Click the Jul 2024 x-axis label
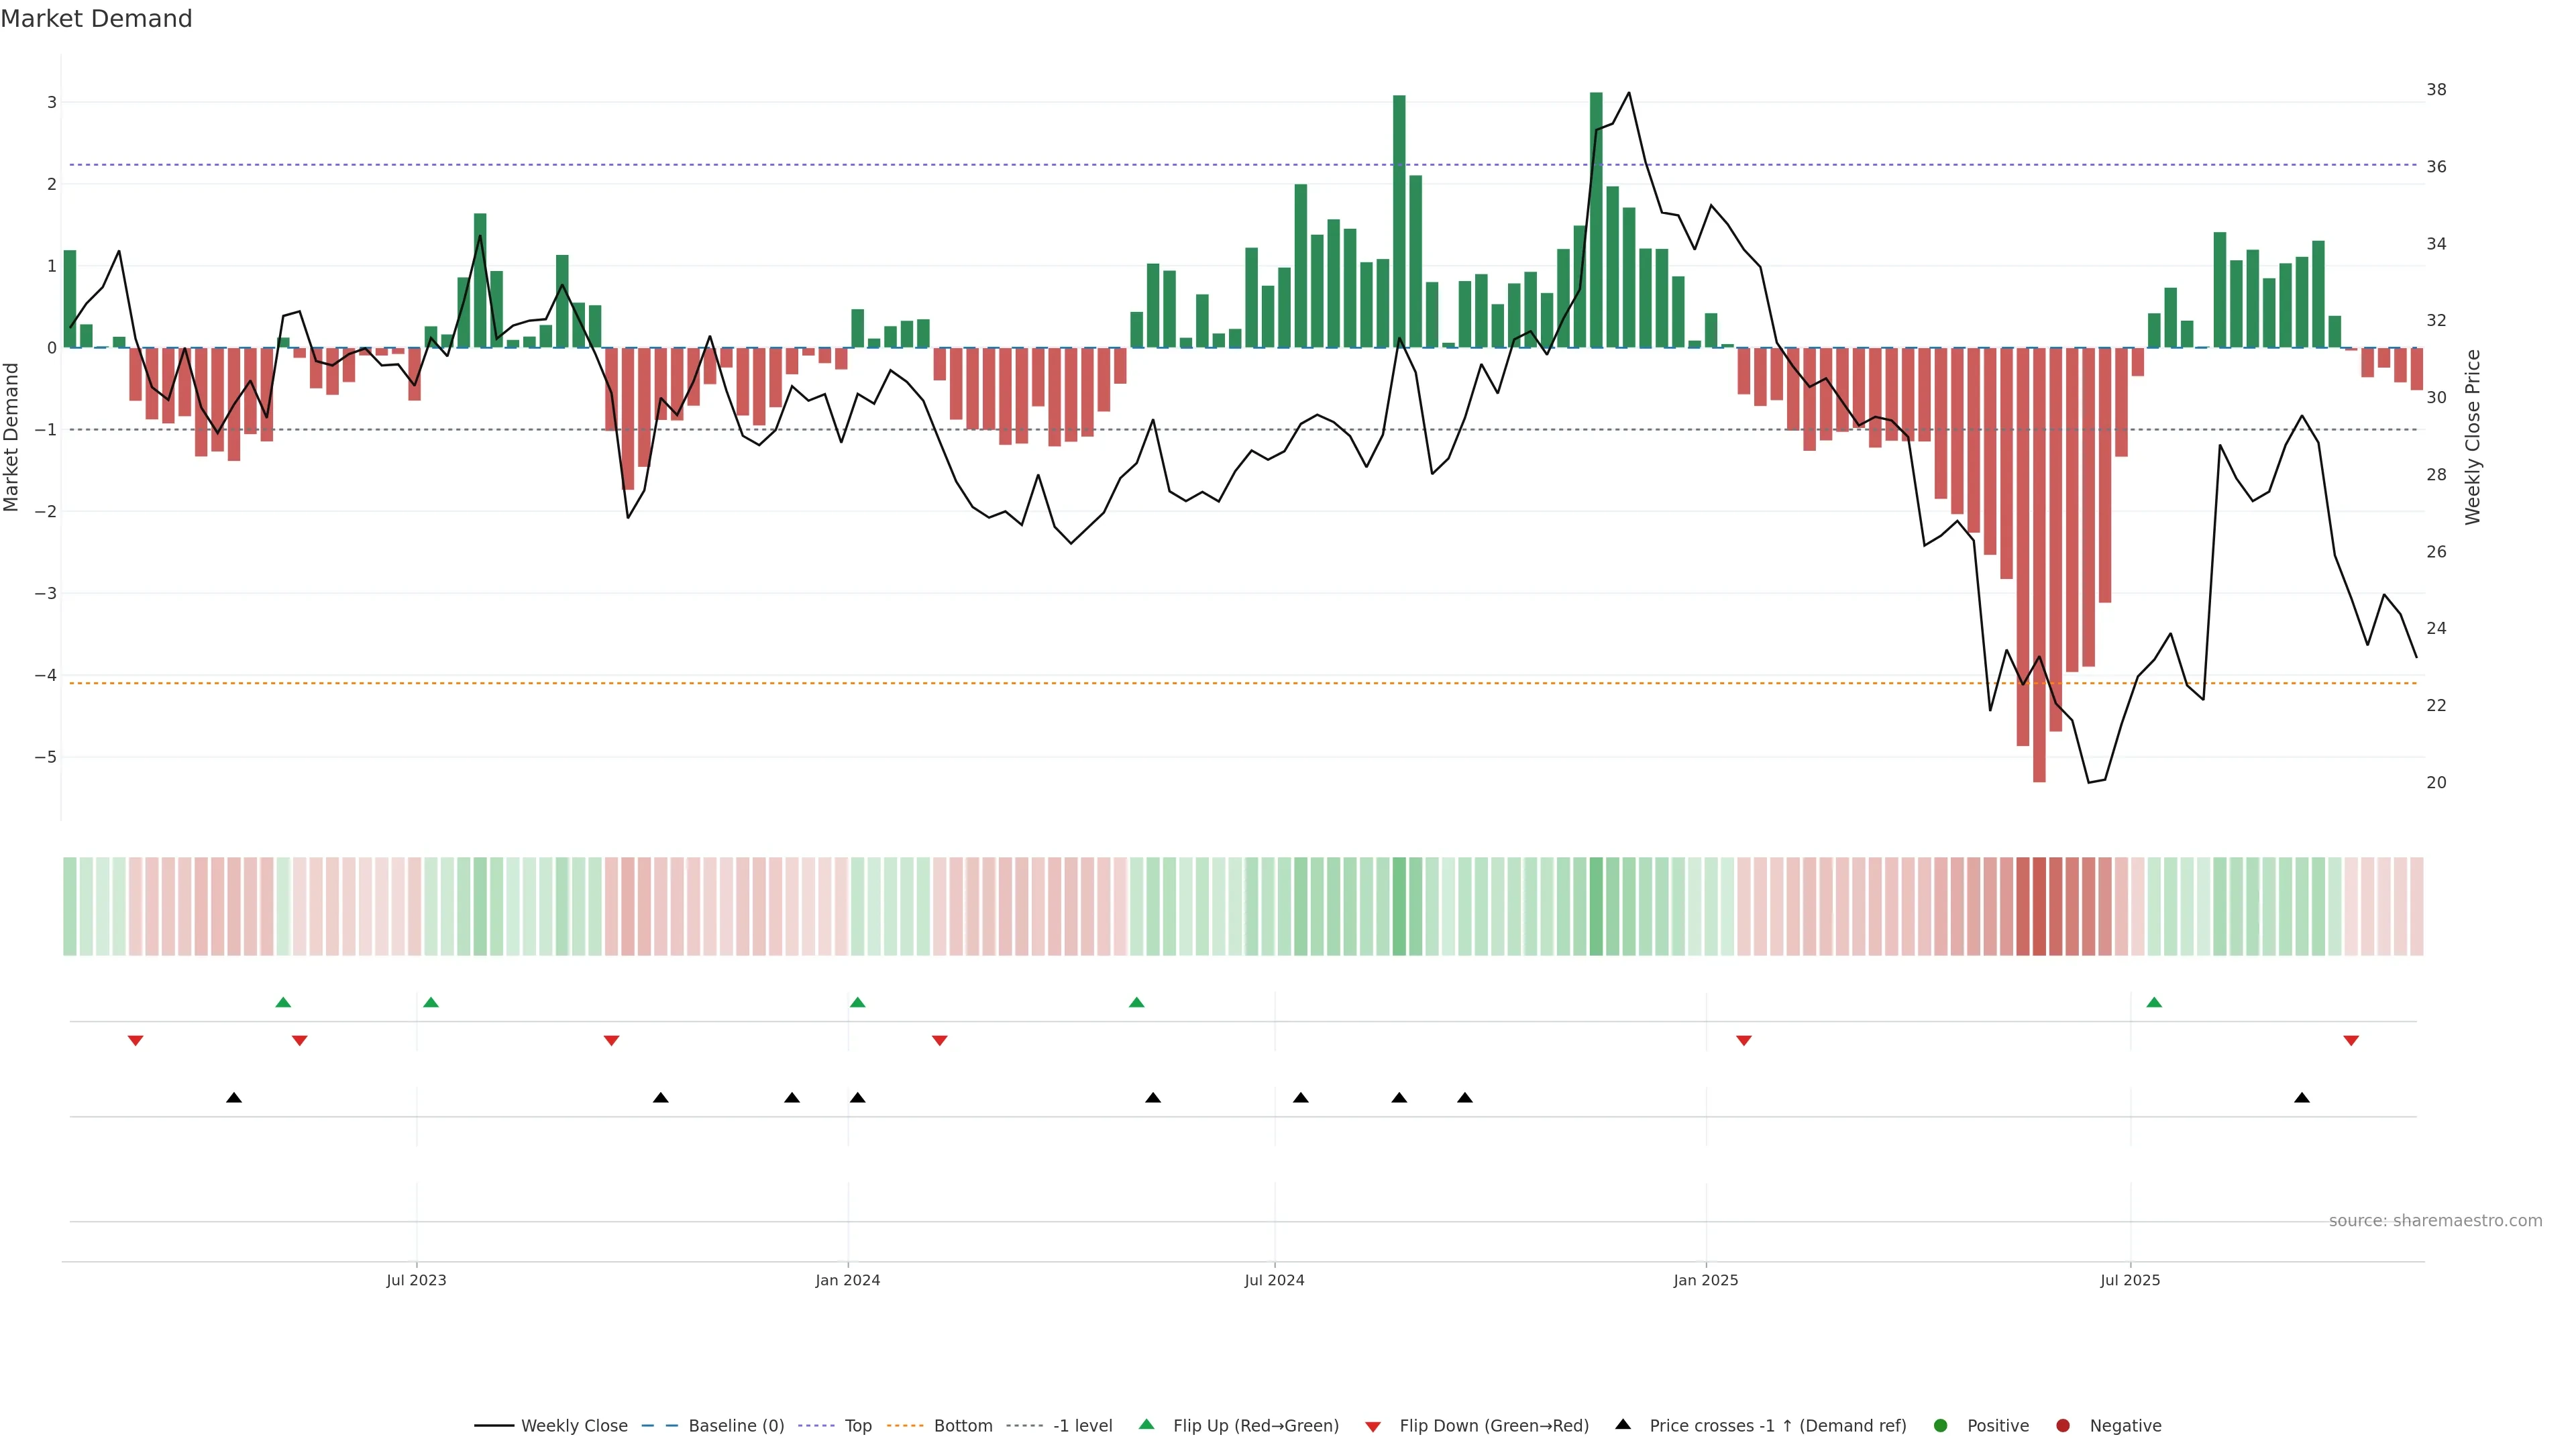The width and height of the screenshot is (2576, 1449). pyautogui.click(x=1274, y=1280)
